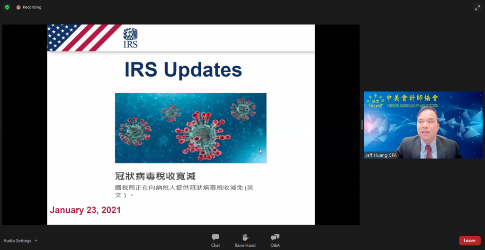Click the American flag graphic on the slide
The image size is (485, 250).
[83, 38]
